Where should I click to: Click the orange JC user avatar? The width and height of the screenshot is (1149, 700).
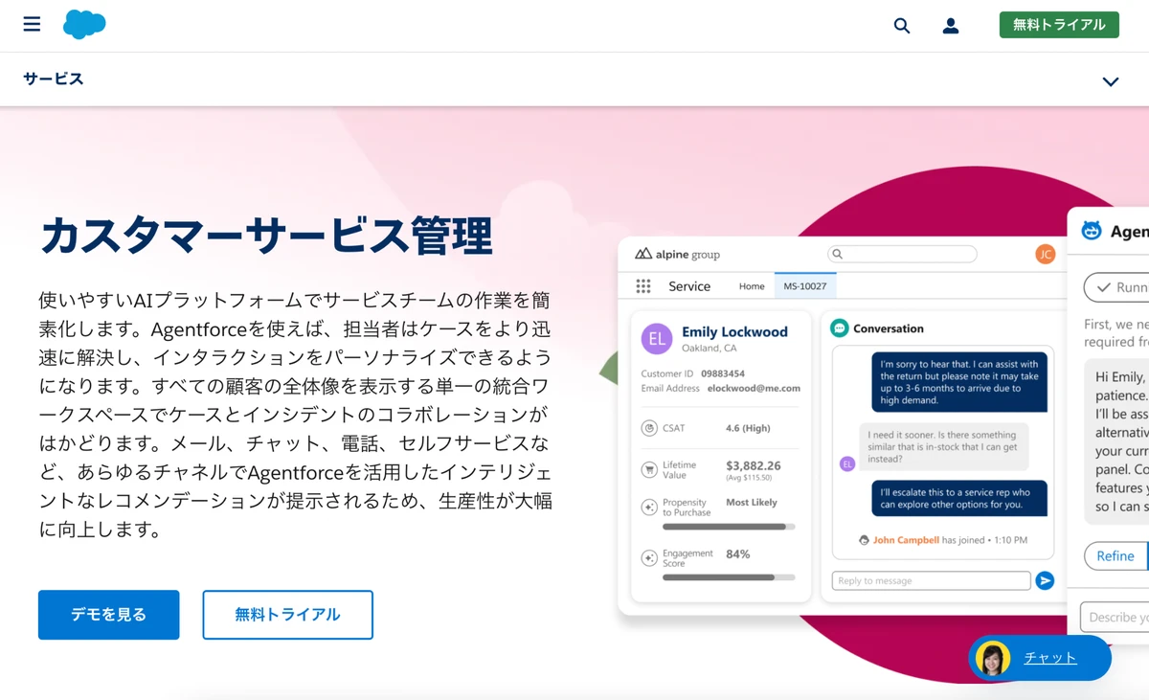(x=1045, y=254)
